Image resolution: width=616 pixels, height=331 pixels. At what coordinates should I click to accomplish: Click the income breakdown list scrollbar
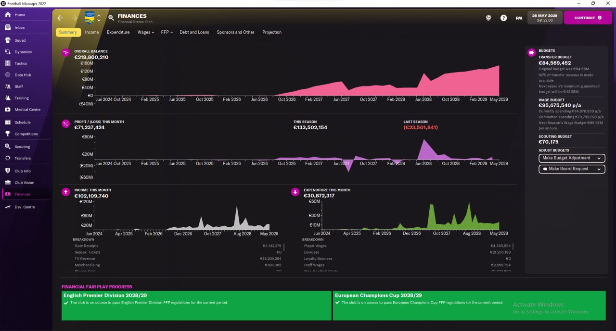283,247
